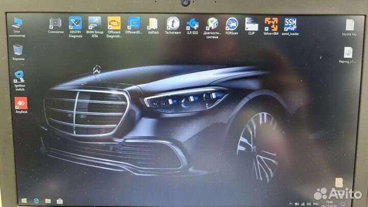Open the orange Offboard Diagnostics icon
Image resolution: width=368 pixels, height=207 pixels.
(x=114, y=24)
